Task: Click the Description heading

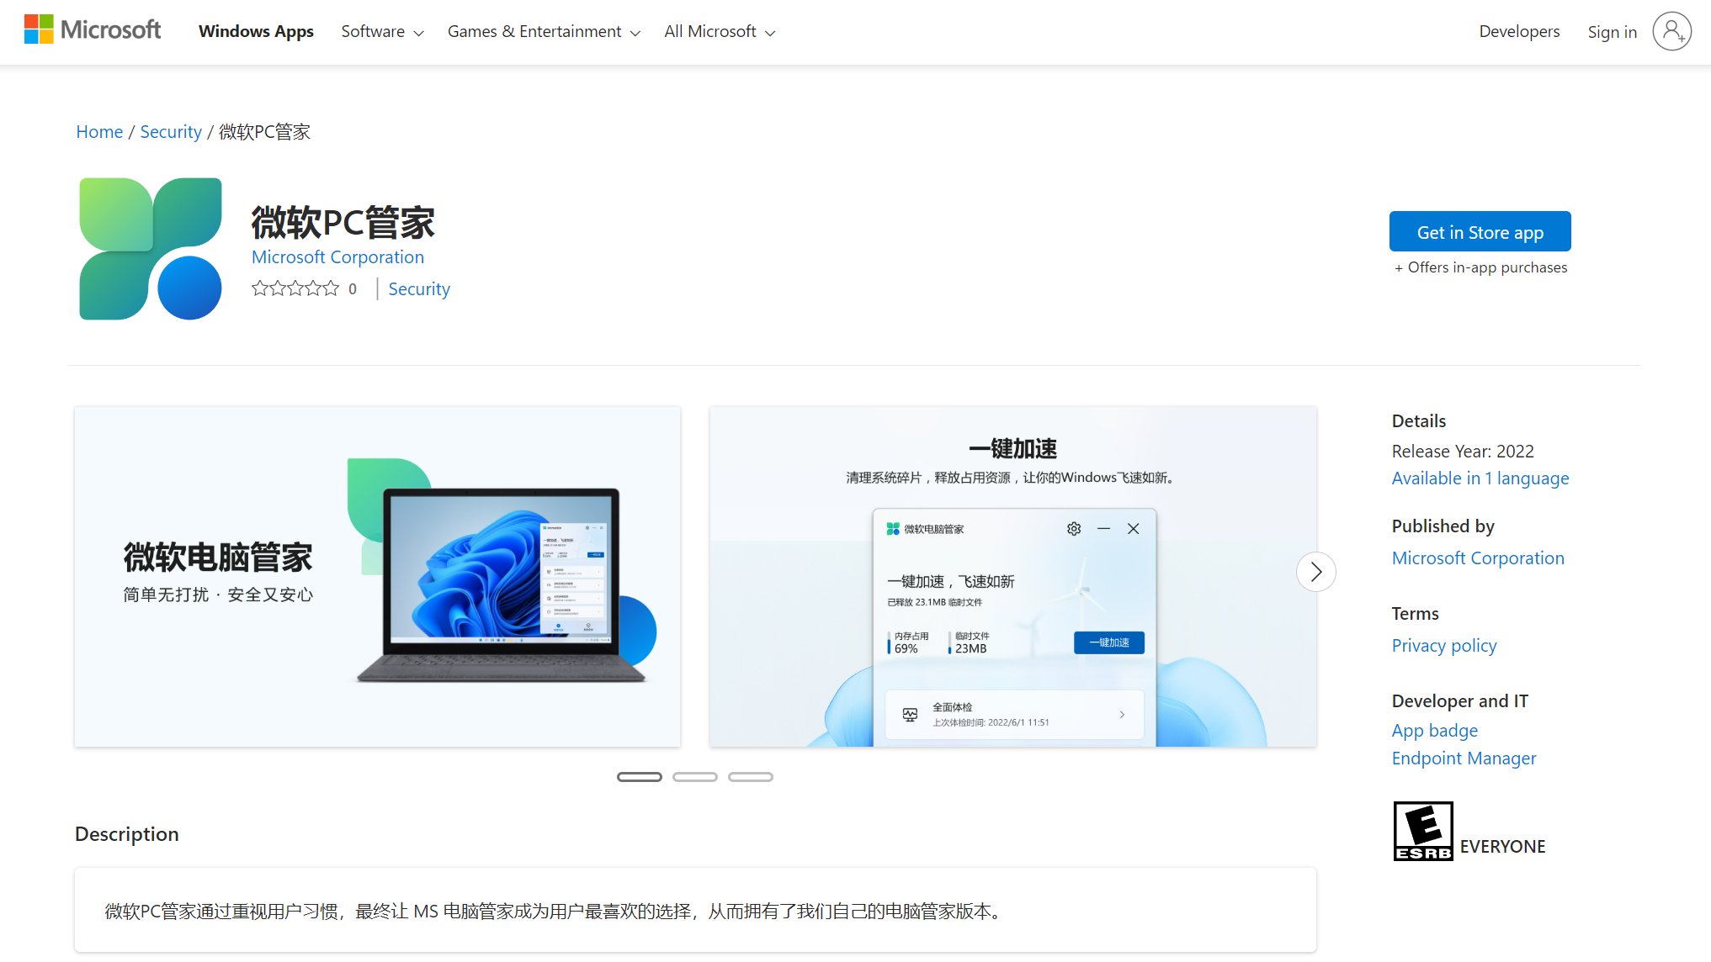Action: pos(127,834)
